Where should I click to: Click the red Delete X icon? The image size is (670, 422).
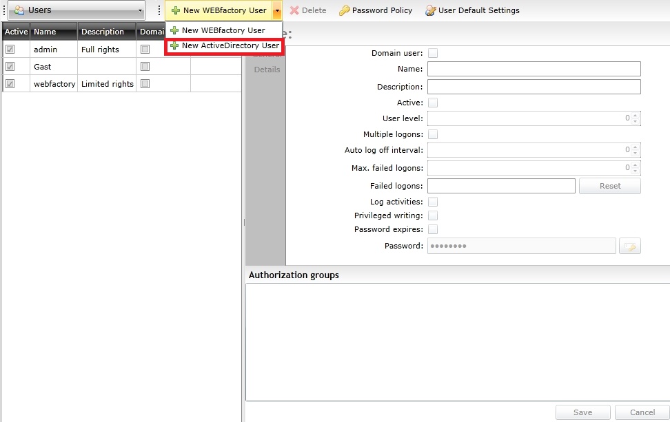tap(294, 10)
